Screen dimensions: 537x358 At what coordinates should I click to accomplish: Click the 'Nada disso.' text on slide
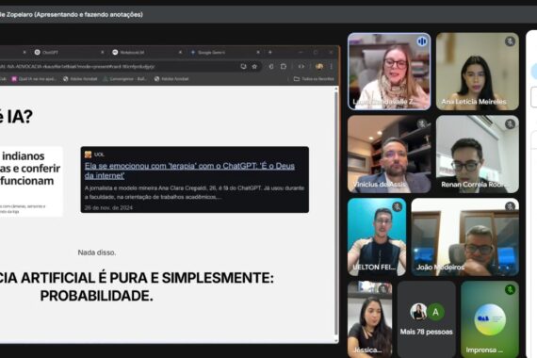click(x=97, y=252)
